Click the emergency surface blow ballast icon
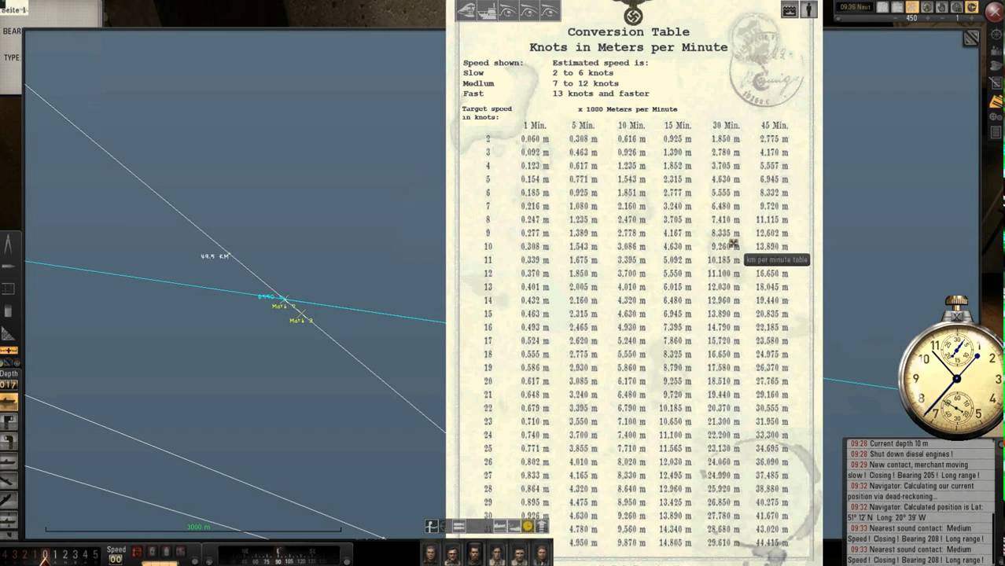The image size is (1005, 566). point(9,500)
